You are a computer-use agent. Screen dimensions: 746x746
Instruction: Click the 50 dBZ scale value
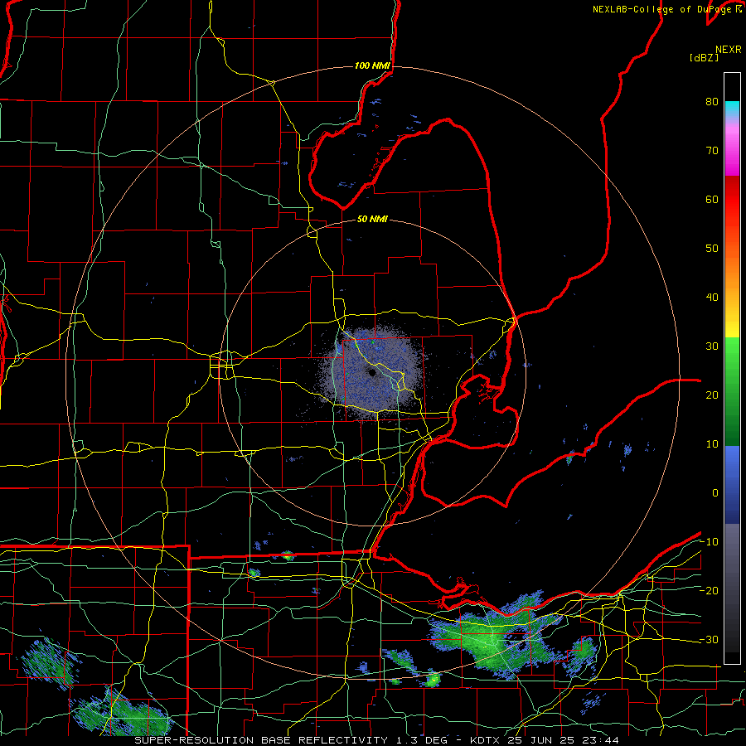712,249
